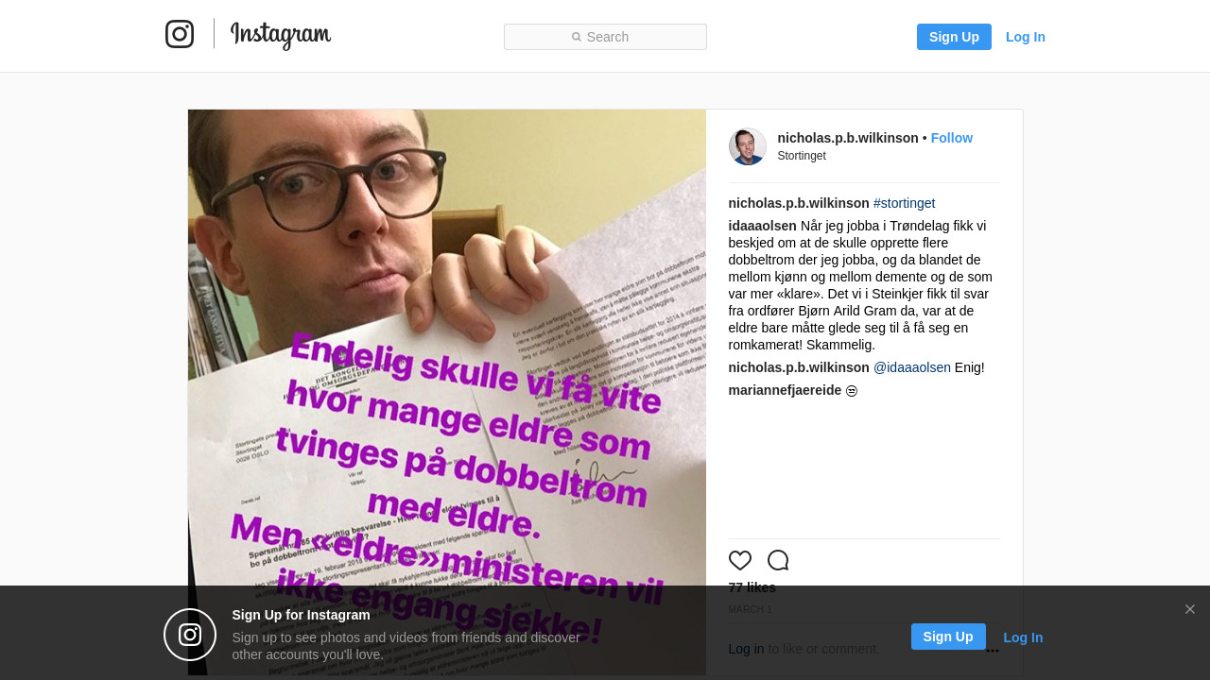The image size is (1210, 680).
Task: Focus the Search field in the header
Action: 605,37
